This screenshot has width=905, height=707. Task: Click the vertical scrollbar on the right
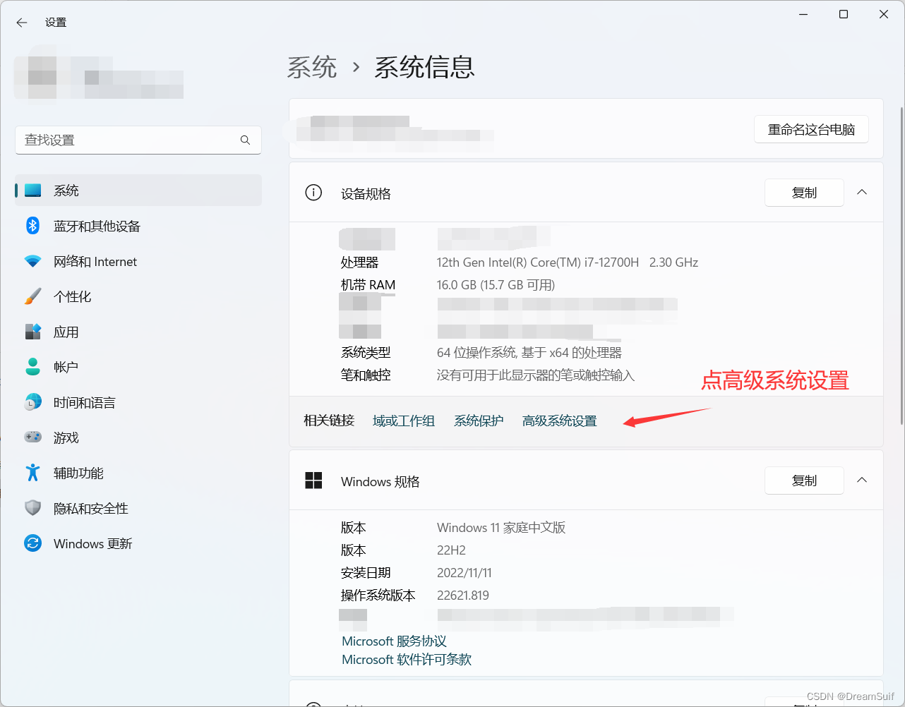[x=901, y=265]
